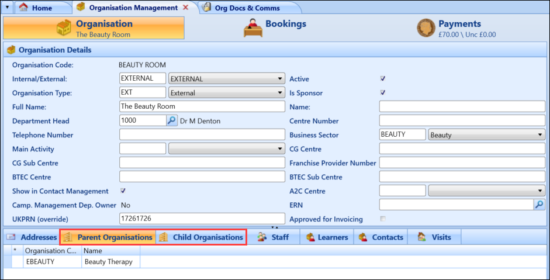Open the Organisation Type dropdown
This screenshot has height=280, width=550.
pyautogui.click(x=227, y=92)
